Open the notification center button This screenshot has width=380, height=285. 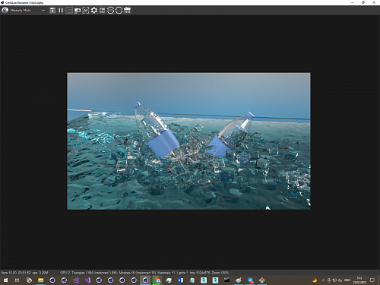372,280
